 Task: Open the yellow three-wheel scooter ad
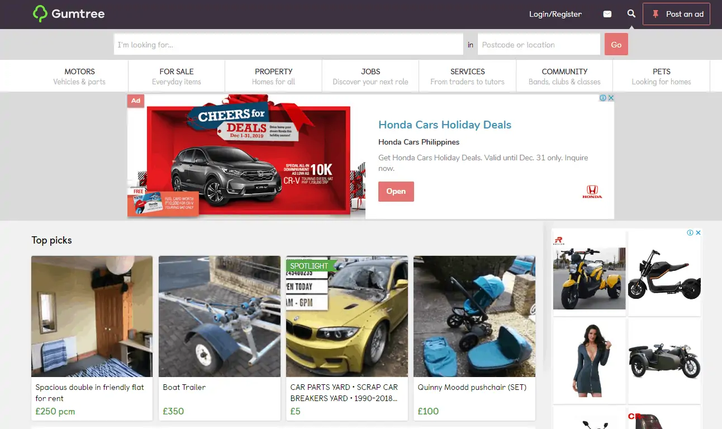pyautogui.click(x=590, y=273)
